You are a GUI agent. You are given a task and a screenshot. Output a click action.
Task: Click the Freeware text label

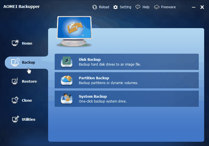coord(168,7)
